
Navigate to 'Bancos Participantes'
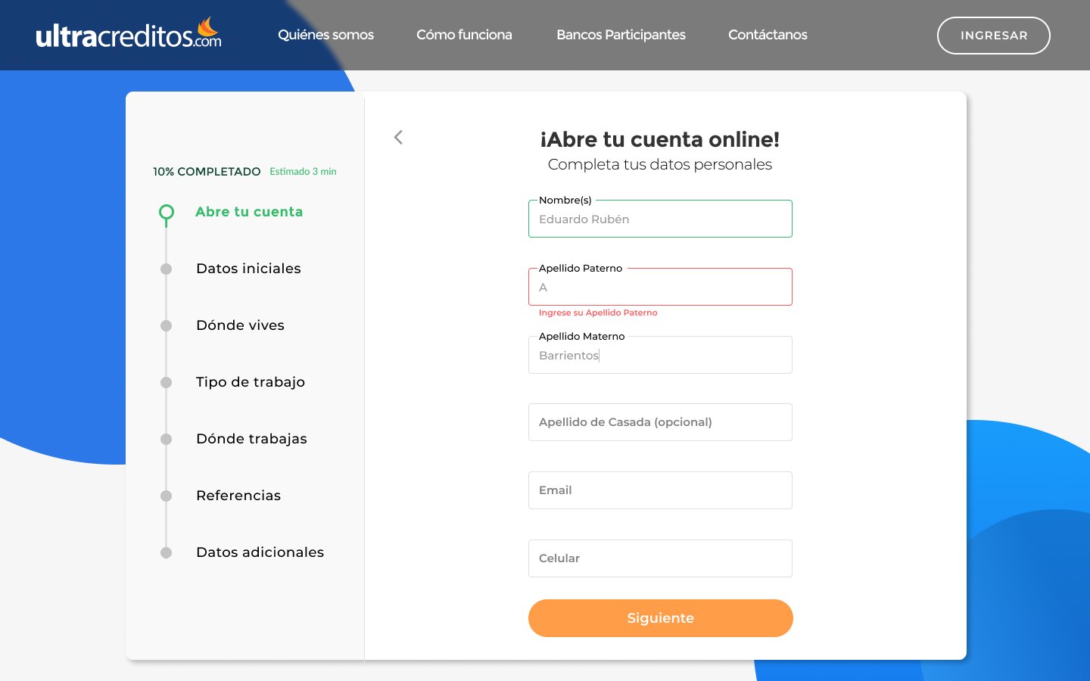pos(621,35)
